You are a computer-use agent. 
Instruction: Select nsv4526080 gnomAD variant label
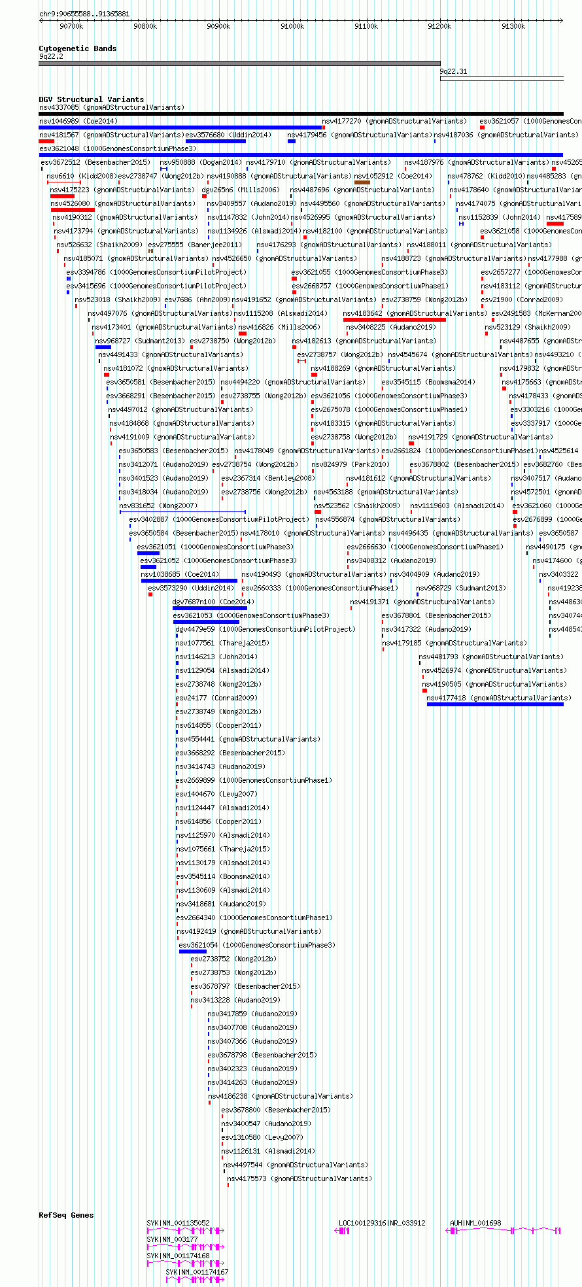123,203
